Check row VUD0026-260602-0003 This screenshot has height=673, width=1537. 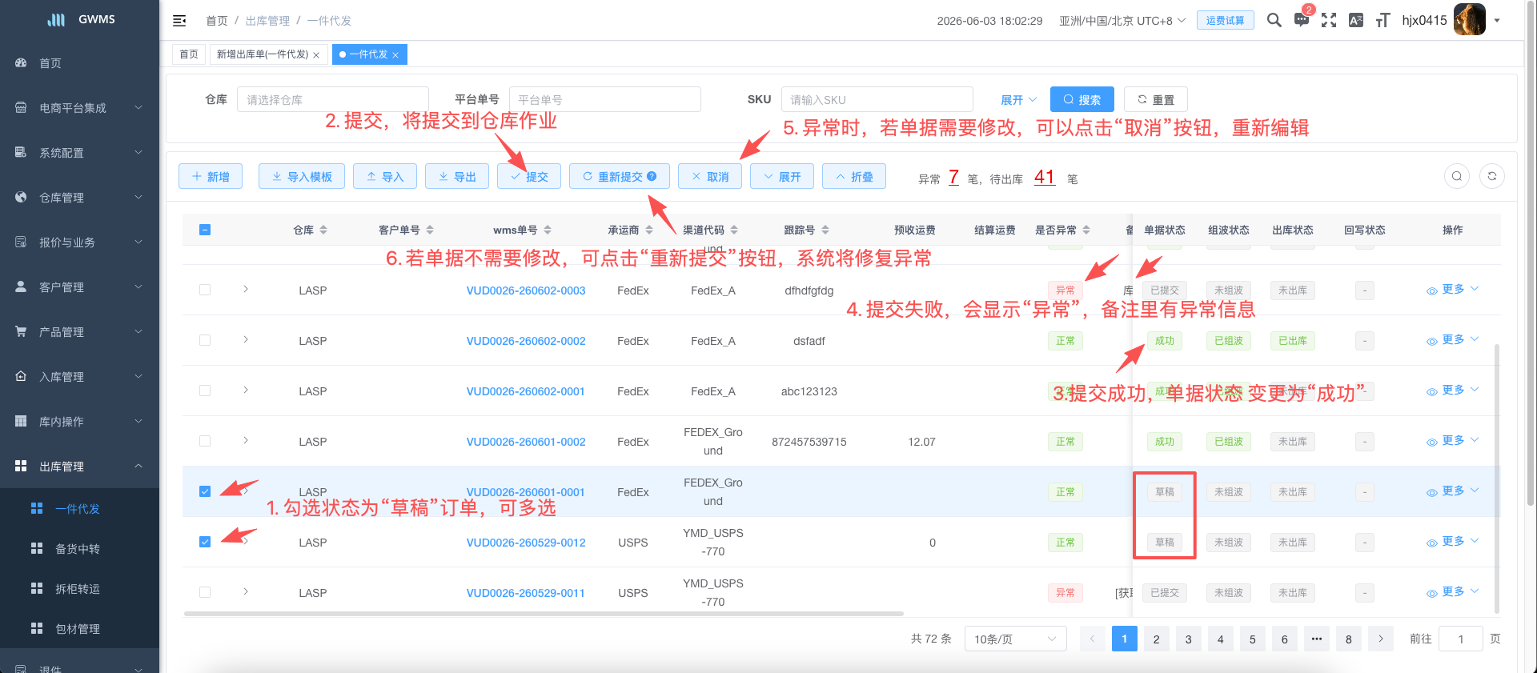[x=205, y=290]
